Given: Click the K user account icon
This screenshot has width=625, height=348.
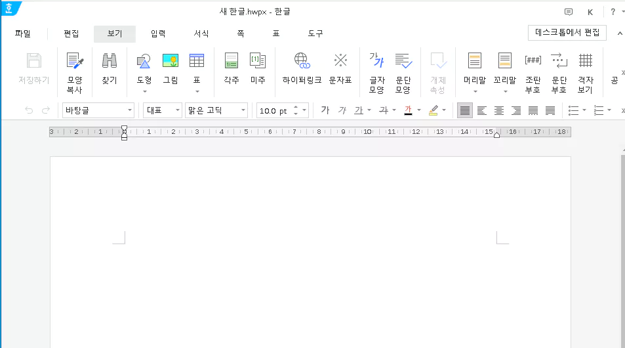Looking at the screenshot, I should point(590,12).
